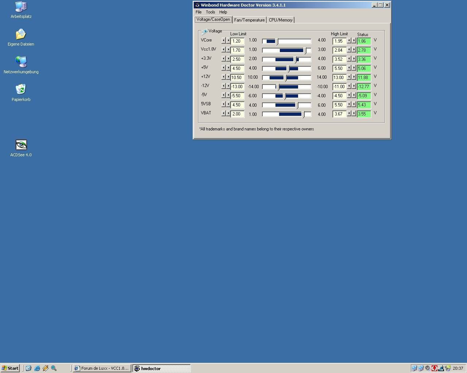
Task: Increase the -5V low limit with right arrow
Action: pos(228,95)
